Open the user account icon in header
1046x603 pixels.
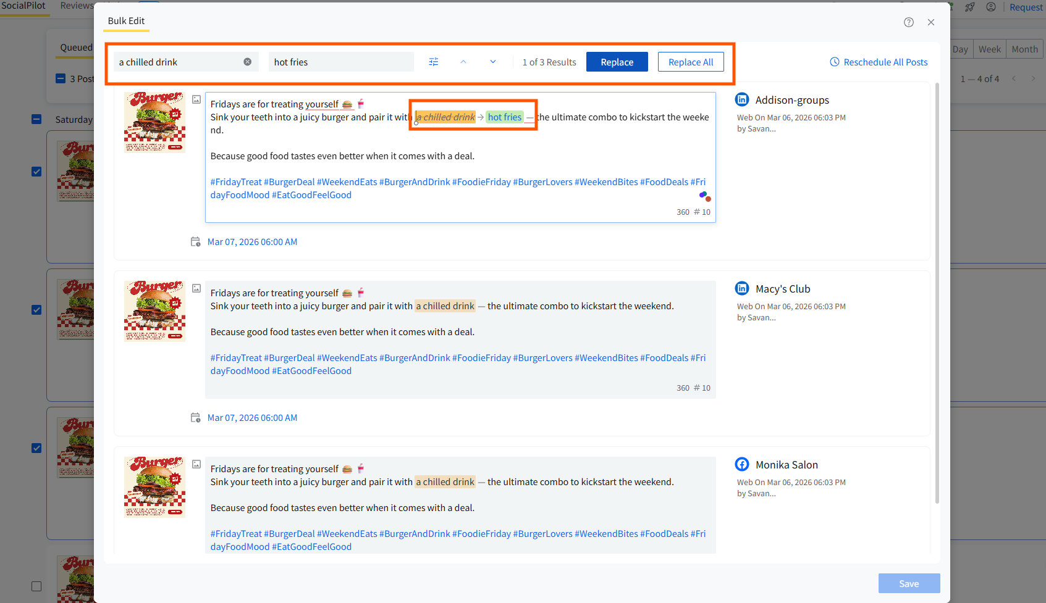tap(991, 7)
